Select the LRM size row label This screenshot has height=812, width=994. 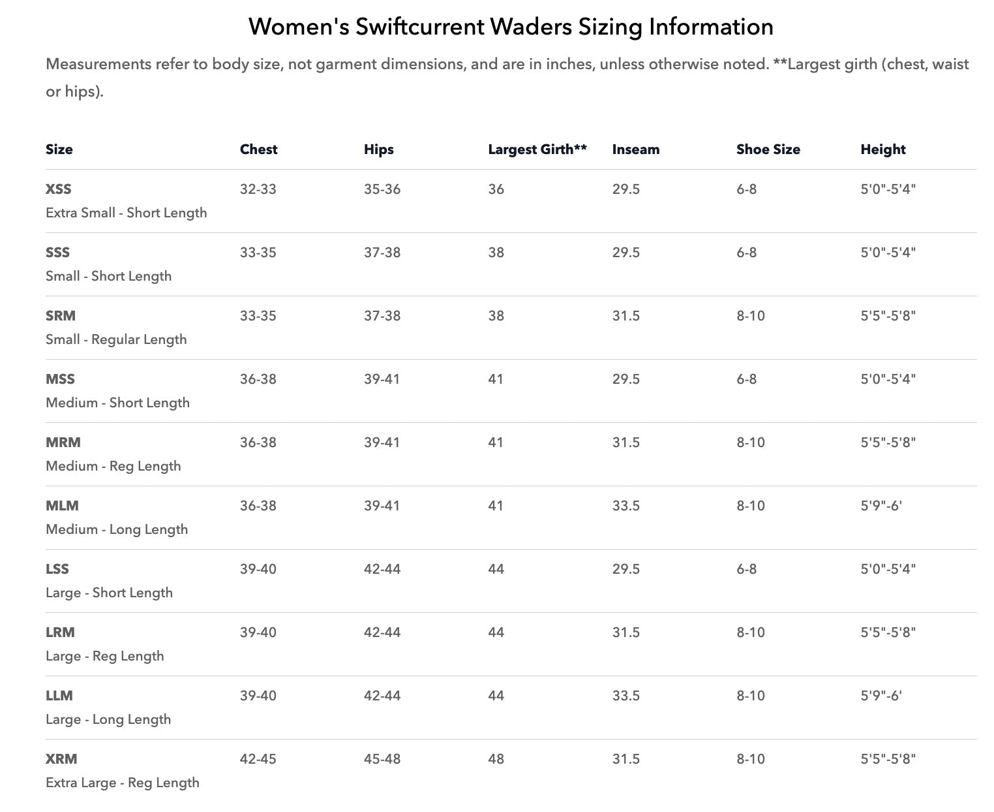pos(60,632)
